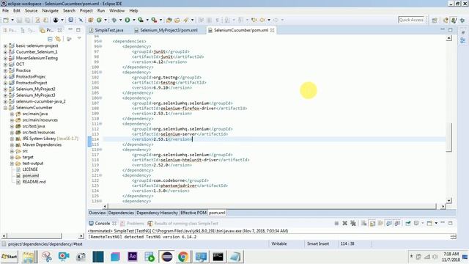This screenshot has width=469, height=264.
Task: Open the Window menu
Action: 117,10
